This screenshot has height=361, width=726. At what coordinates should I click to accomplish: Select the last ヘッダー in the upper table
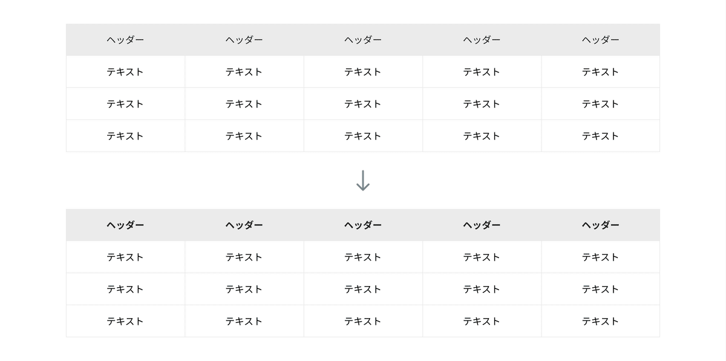[601, 40]
